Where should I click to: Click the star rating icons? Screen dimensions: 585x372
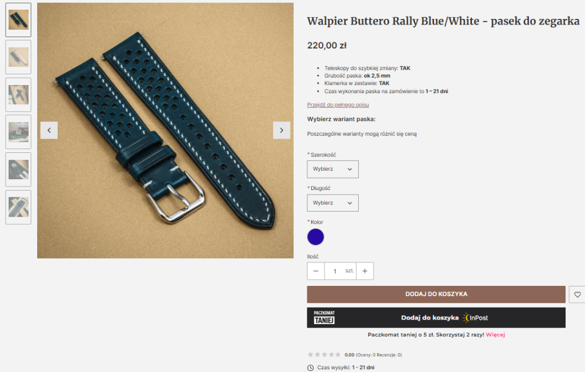[x=324, y=354]
